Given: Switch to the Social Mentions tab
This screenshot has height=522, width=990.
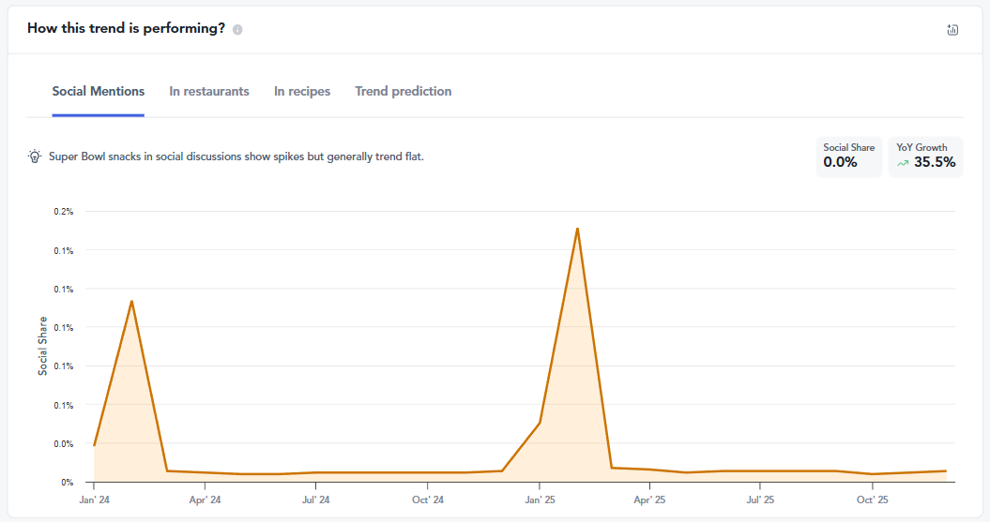Looking at the screenshot, I should coord(99,92).
